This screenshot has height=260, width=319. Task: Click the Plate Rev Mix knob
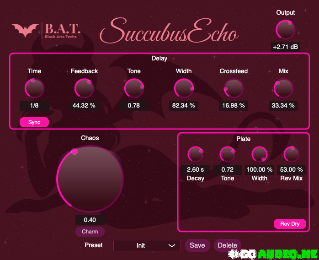coord(292,155)
